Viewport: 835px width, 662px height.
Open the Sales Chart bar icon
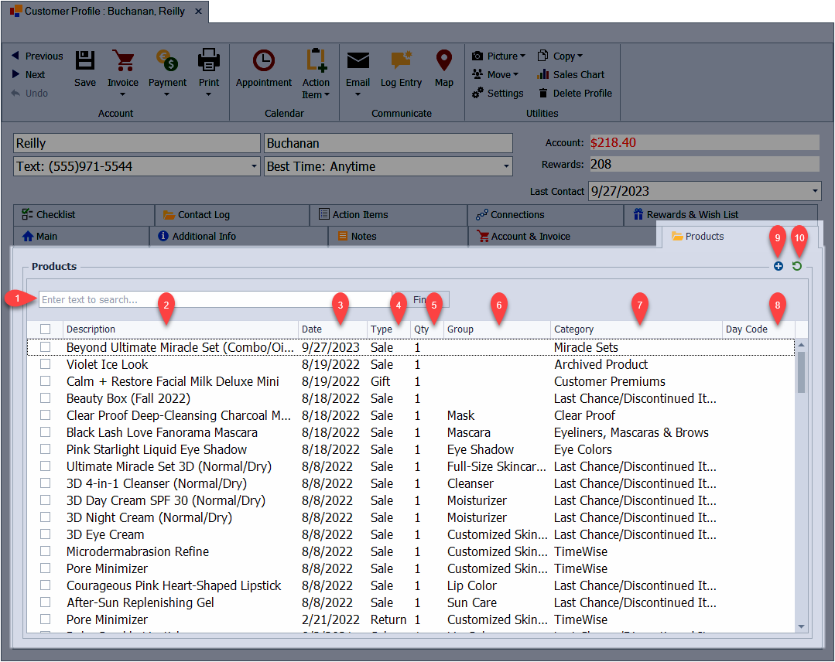[542, 74]
